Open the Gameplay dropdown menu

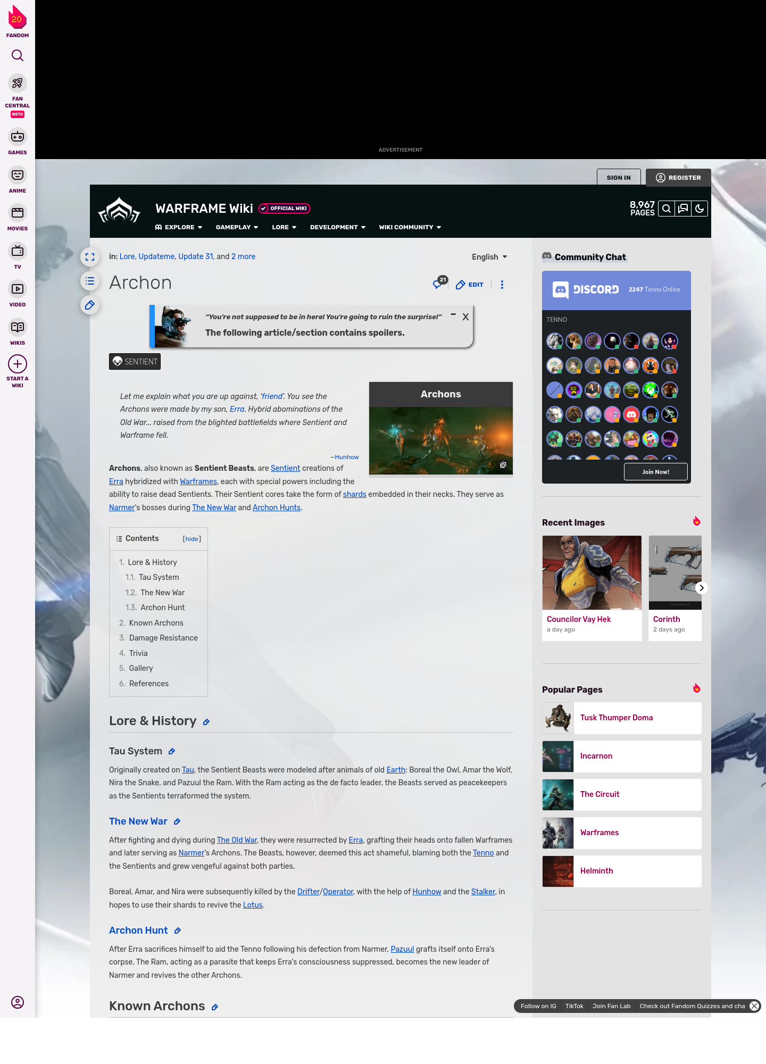pos(237,227)
